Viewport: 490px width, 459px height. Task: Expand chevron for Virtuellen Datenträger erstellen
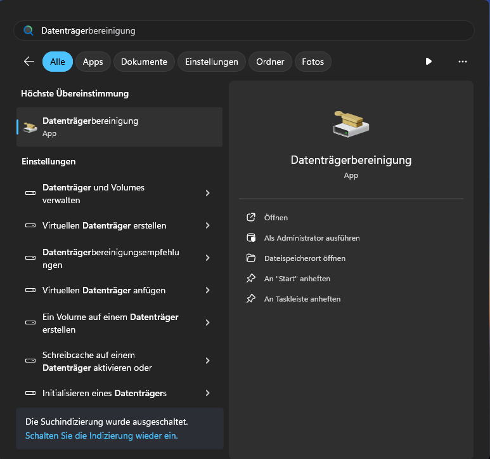pyautogui.click(x=207, y=225)
